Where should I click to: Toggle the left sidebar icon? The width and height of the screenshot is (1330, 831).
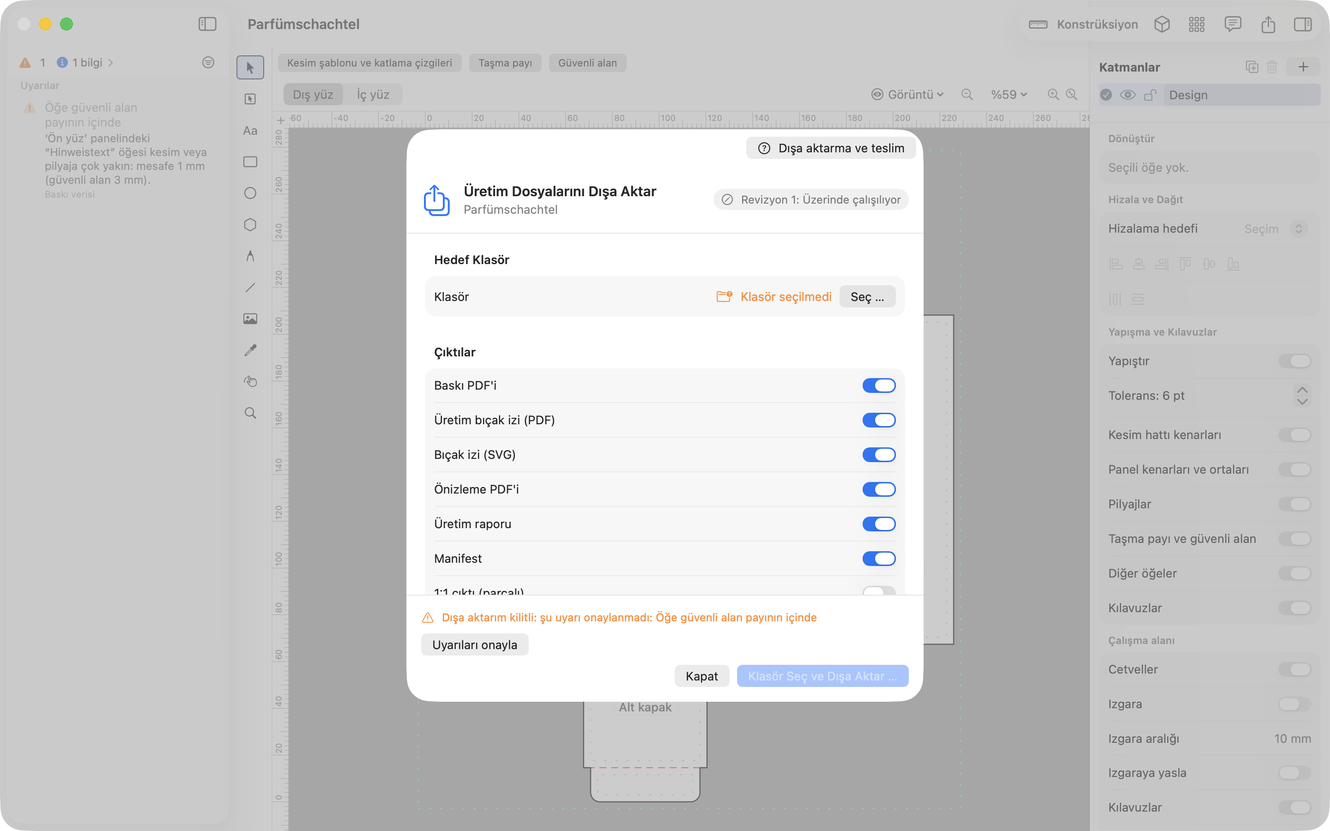coord(207,24)
